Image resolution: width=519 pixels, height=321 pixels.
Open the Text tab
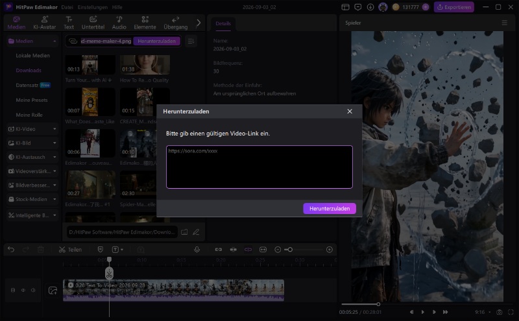[x=69, y=23]
